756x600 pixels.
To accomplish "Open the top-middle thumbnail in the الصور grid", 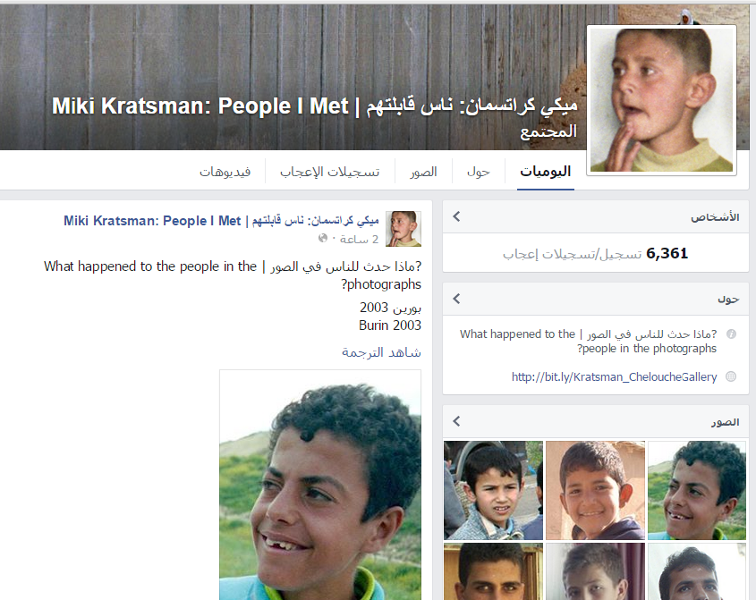I will 596,490.
